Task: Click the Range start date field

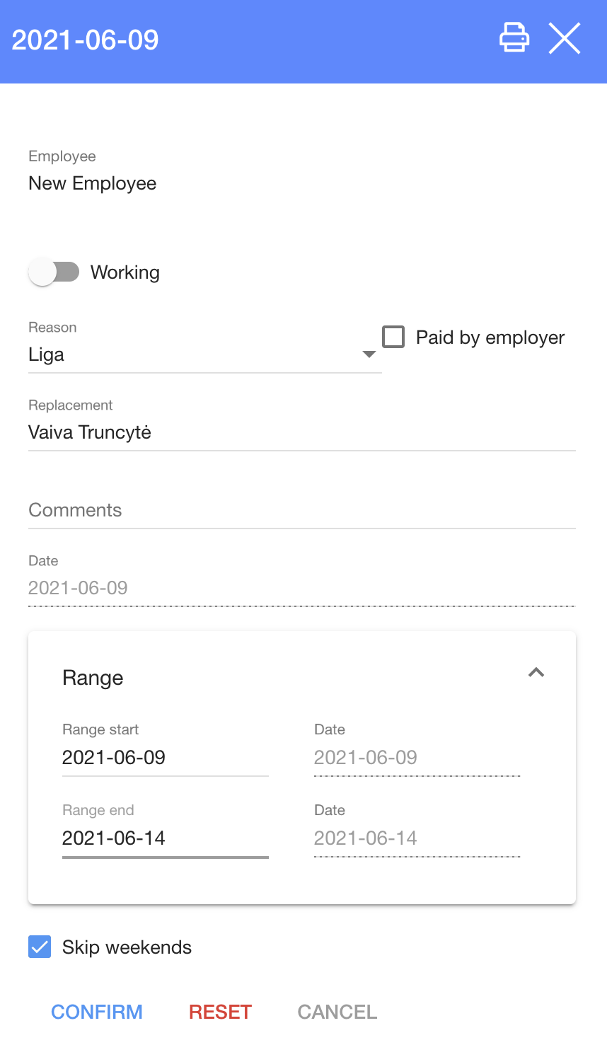Action: pyautogui.click(x=165, y=758)
